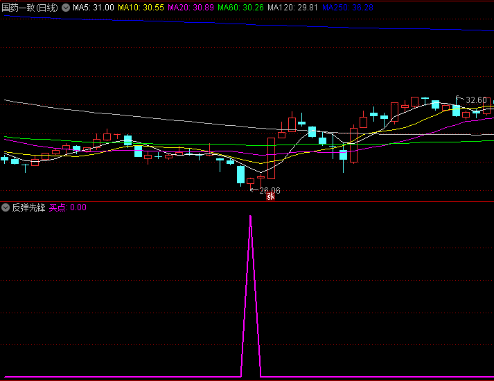This screenshot has width=494, height=381.
Task: Open the main chart indicator dropdown arrow
Action: [66, 8]
